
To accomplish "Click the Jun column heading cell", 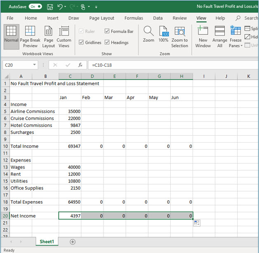I will tap(181, 98).
